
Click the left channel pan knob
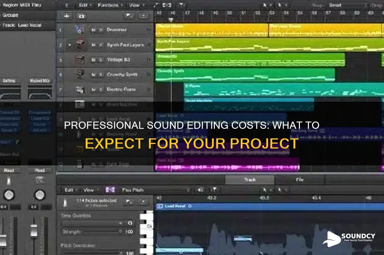pos(9,195)
